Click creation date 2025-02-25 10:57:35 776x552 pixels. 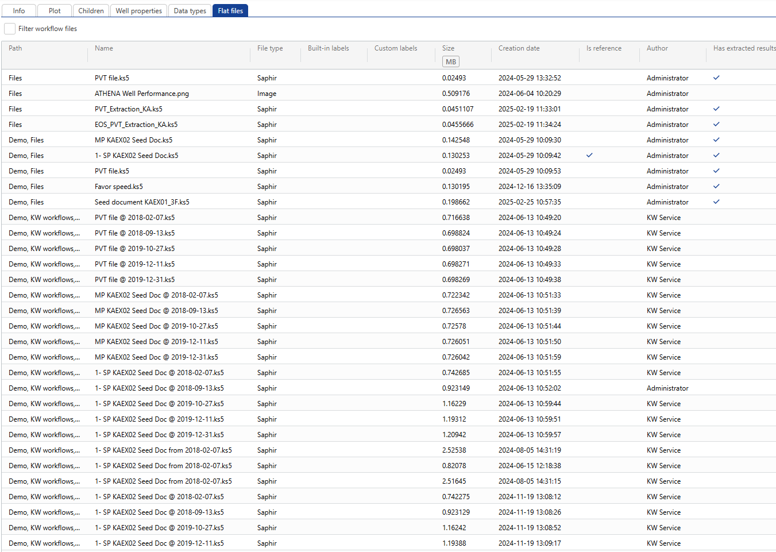530,202
